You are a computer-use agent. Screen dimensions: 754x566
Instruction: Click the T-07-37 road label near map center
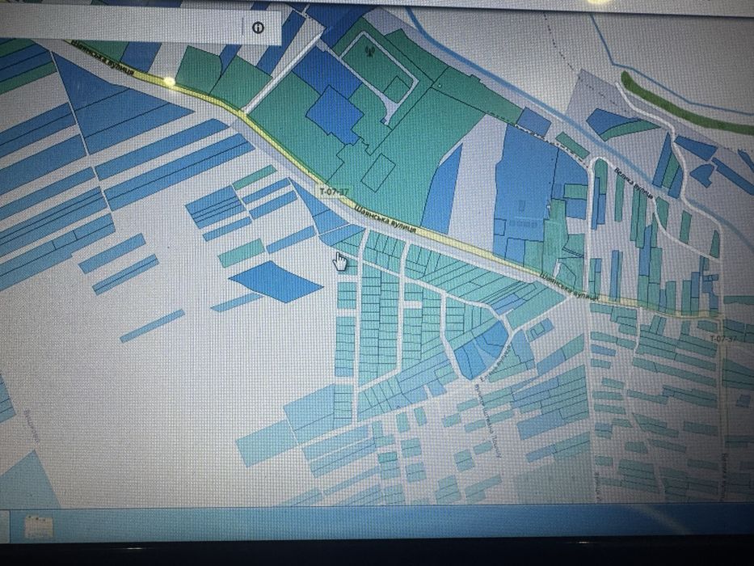[x=334, y=192]
